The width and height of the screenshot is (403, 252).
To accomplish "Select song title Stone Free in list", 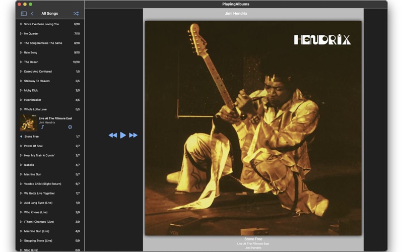I will (31, 137).
